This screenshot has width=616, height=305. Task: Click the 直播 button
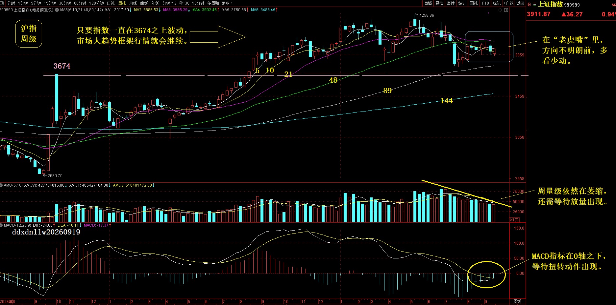coord(428,3)
